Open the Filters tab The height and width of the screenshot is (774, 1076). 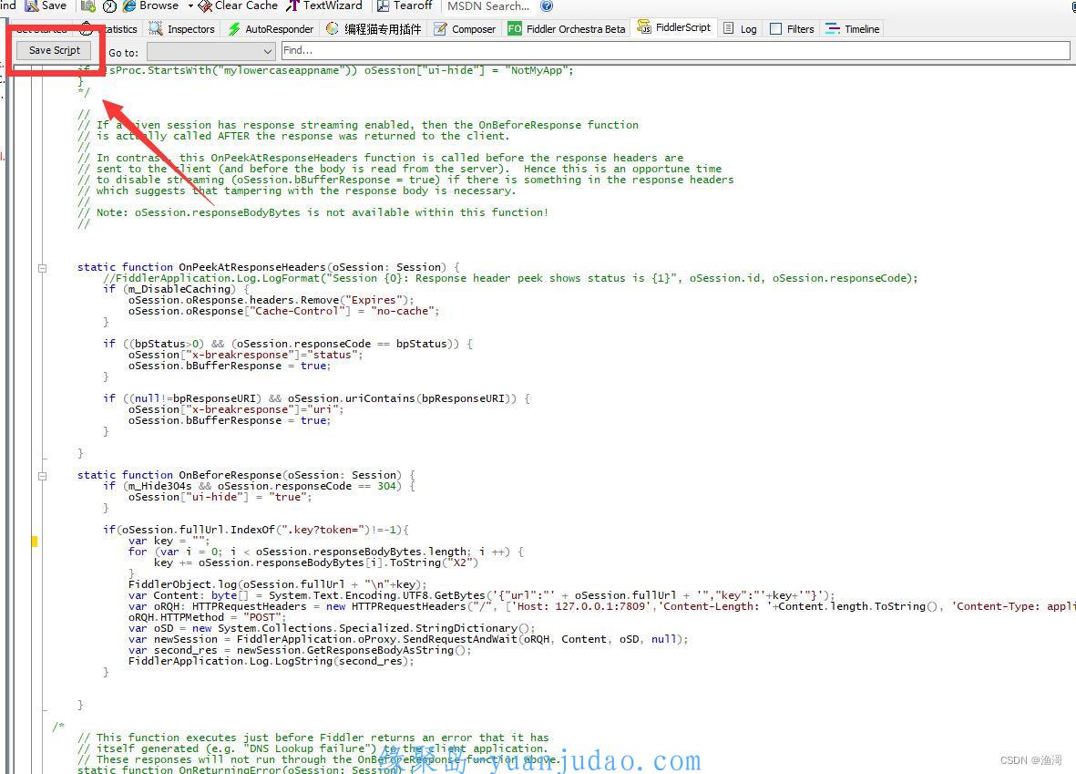pyautogui.click(x=792, y=29)
